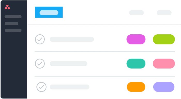Open the second task's title placeholder
181x99 pixels.
69,64
